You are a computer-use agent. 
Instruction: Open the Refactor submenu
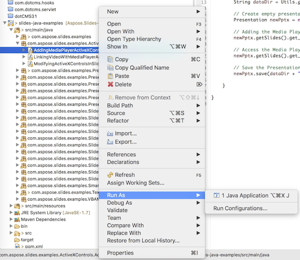click(x=152, y=120)
